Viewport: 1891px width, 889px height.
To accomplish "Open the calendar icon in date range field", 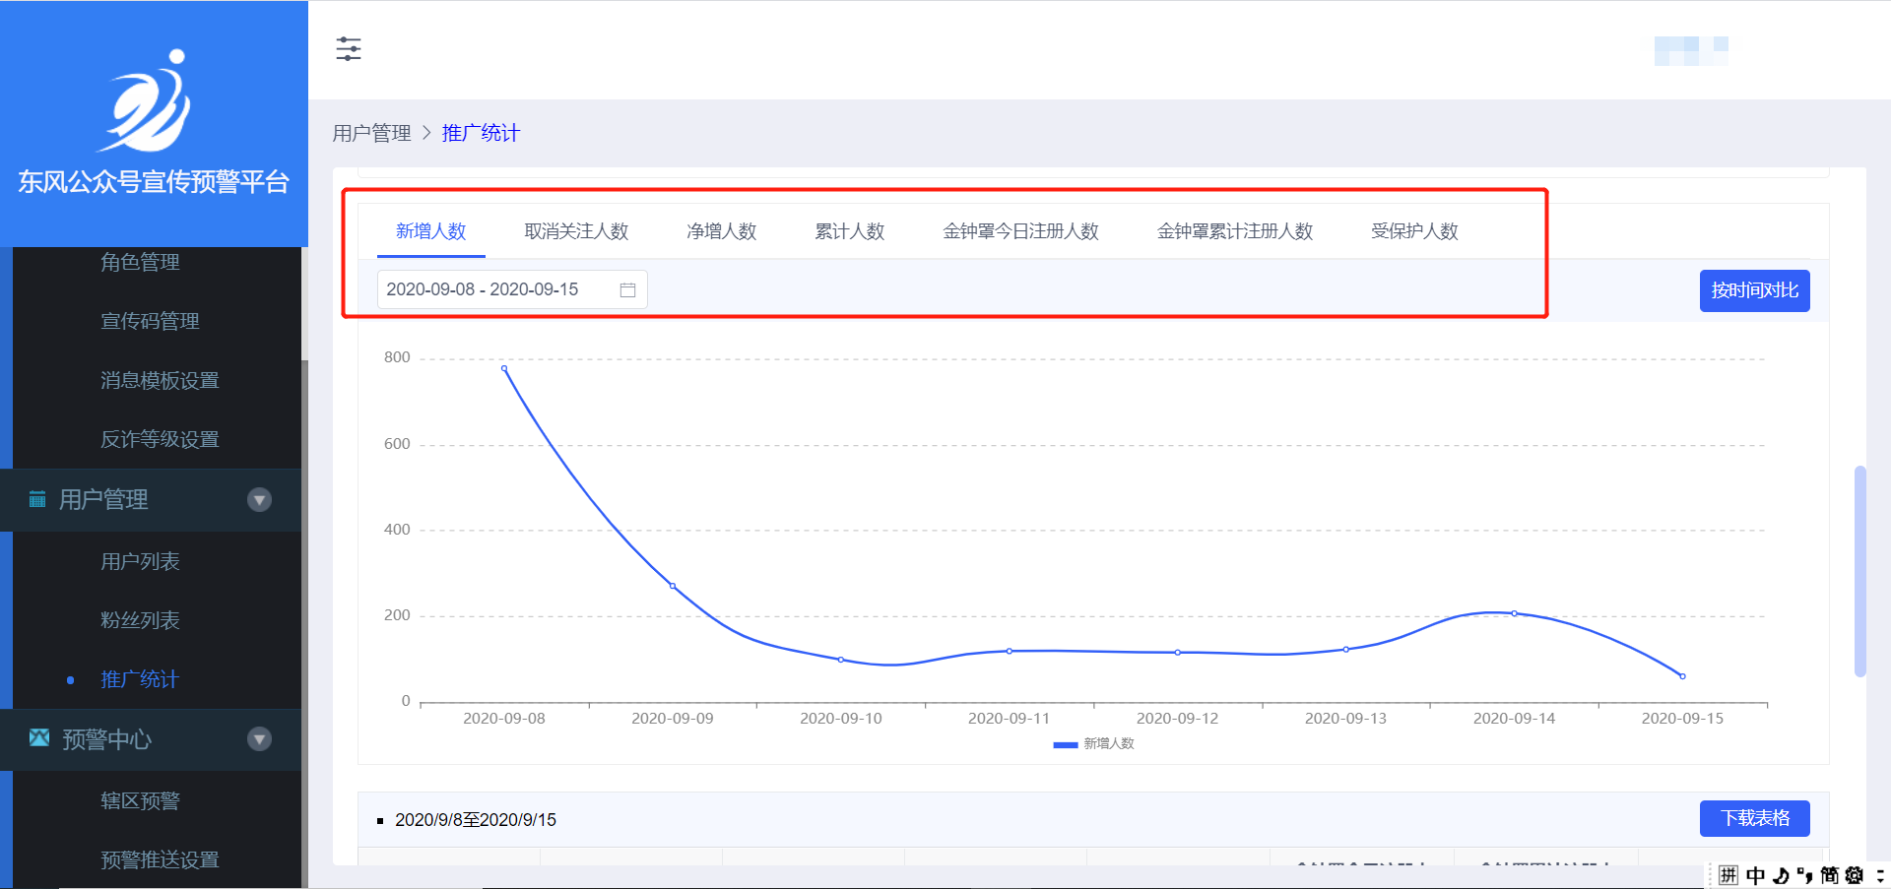I will pos(627,289).
